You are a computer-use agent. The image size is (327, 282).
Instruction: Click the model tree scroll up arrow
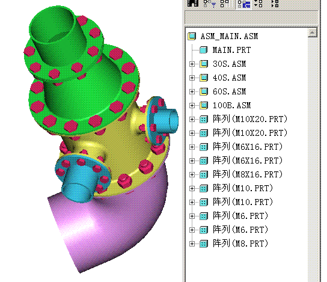[x=312, y=32]
